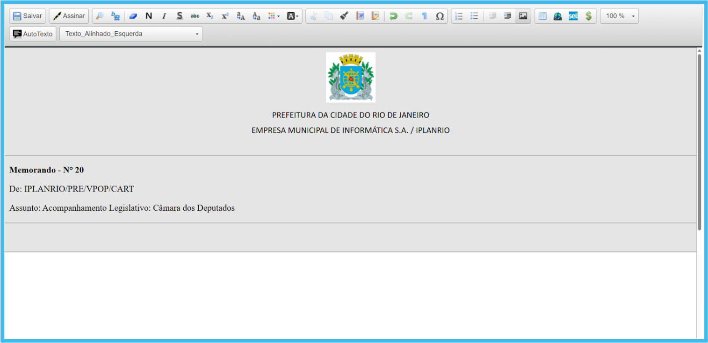Open the background color dropdown
Screen dimensions: 708x343
point(292,16)
